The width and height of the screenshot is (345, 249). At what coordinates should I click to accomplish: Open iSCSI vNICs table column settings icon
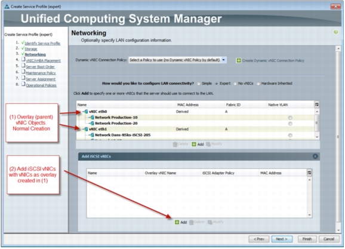click(309, 173)
